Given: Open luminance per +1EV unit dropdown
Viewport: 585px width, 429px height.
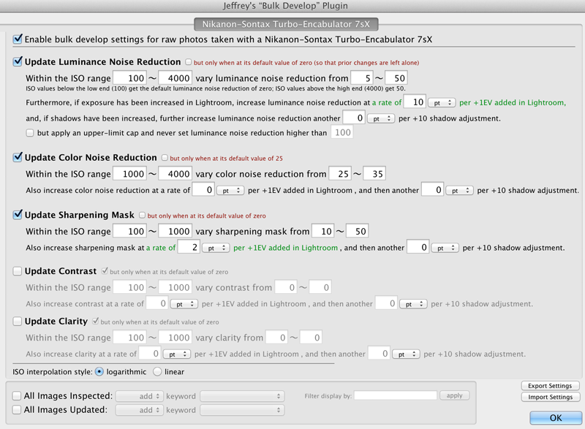Looking at the screenshot, I should 442,102.
